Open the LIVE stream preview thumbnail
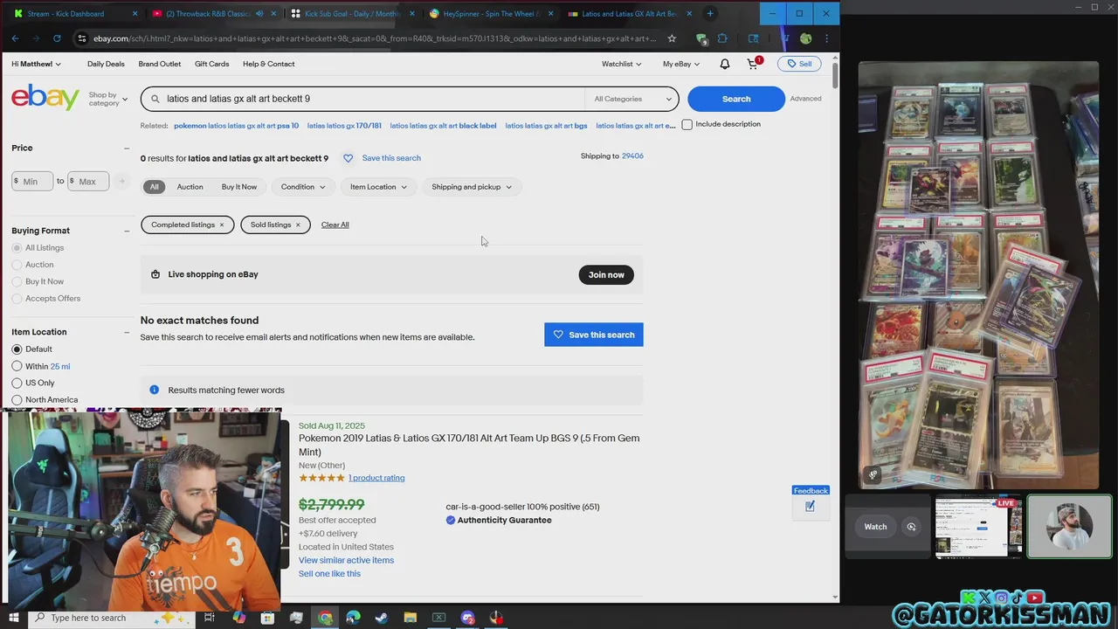 pyautogui.click(x=978, y=527)
